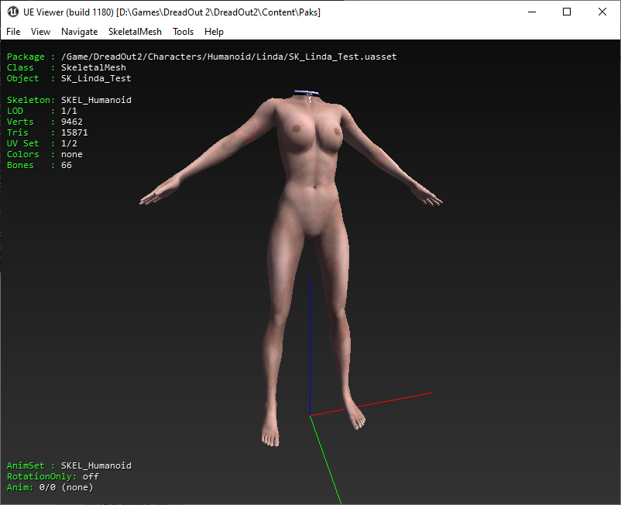The image size is (621, 505).
Task: Open the File menu
Action: [13, 32]
